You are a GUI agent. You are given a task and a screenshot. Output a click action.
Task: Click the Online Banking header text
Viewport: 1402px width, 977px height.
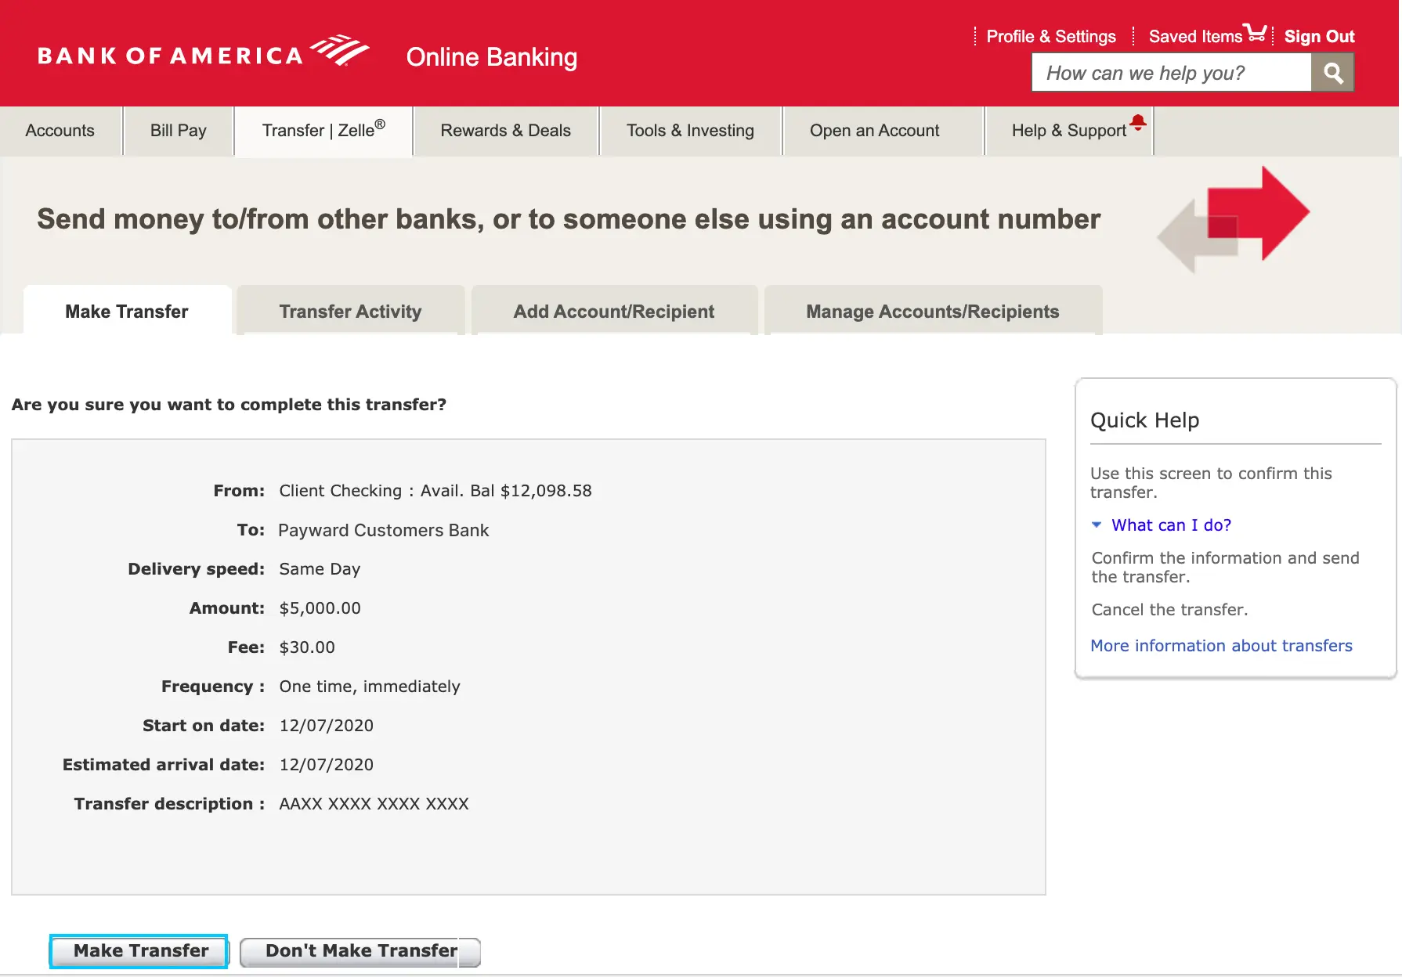pyautogui.click(x=492, y=57)
